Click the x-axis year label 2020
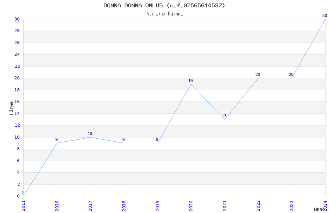This screenshot has width=329, height=213. [x=191, y=206]
